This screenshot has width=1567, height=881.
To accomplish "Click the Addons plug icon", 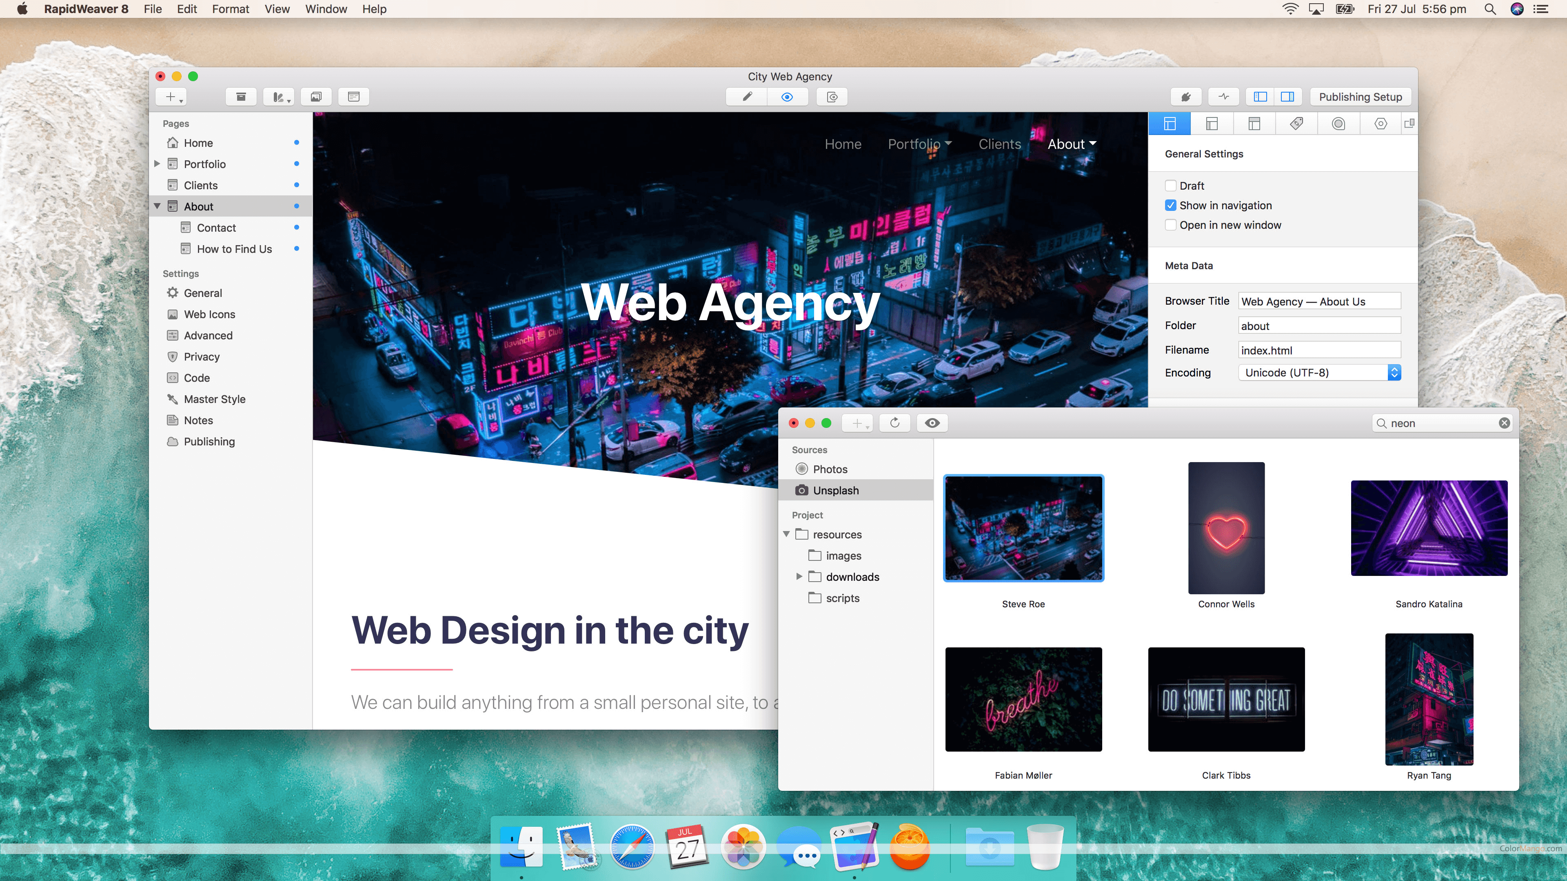I will pyautogui.click(x=1185, y=97).
